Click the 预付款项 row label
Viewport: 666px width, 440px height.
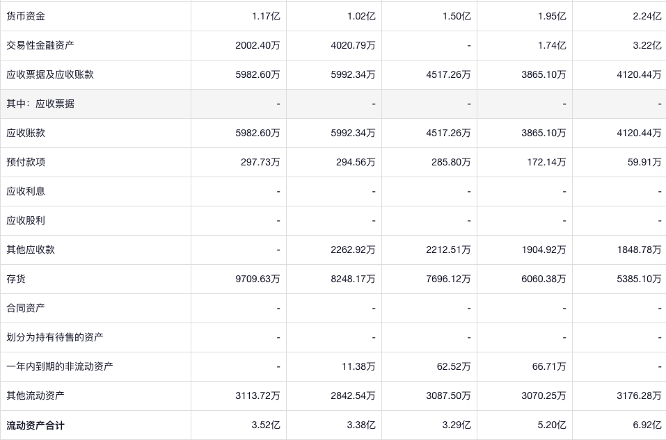pos(26,162)
